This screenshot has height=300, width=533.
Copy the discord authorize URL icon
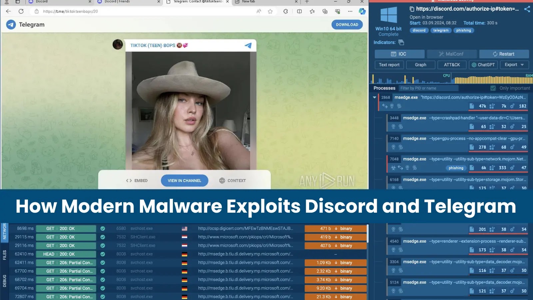tap(412, 9)
